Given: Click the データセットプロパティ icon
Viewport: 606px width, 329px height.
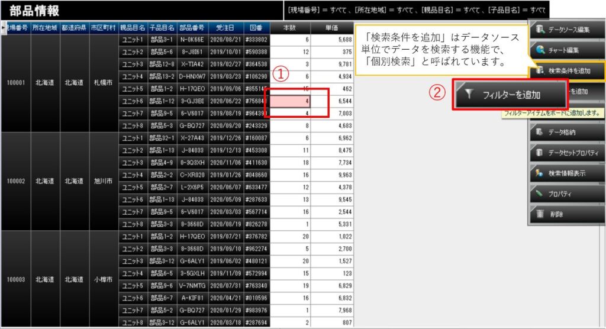Looking at the screenshot, I should (x=540, y=153).
